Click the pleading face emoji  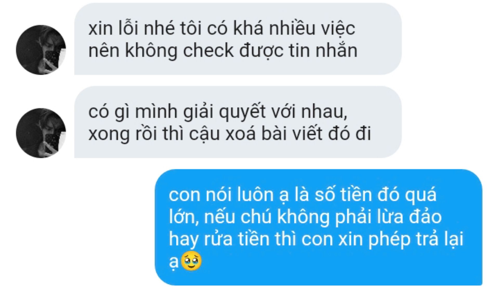tap(191, 261)
